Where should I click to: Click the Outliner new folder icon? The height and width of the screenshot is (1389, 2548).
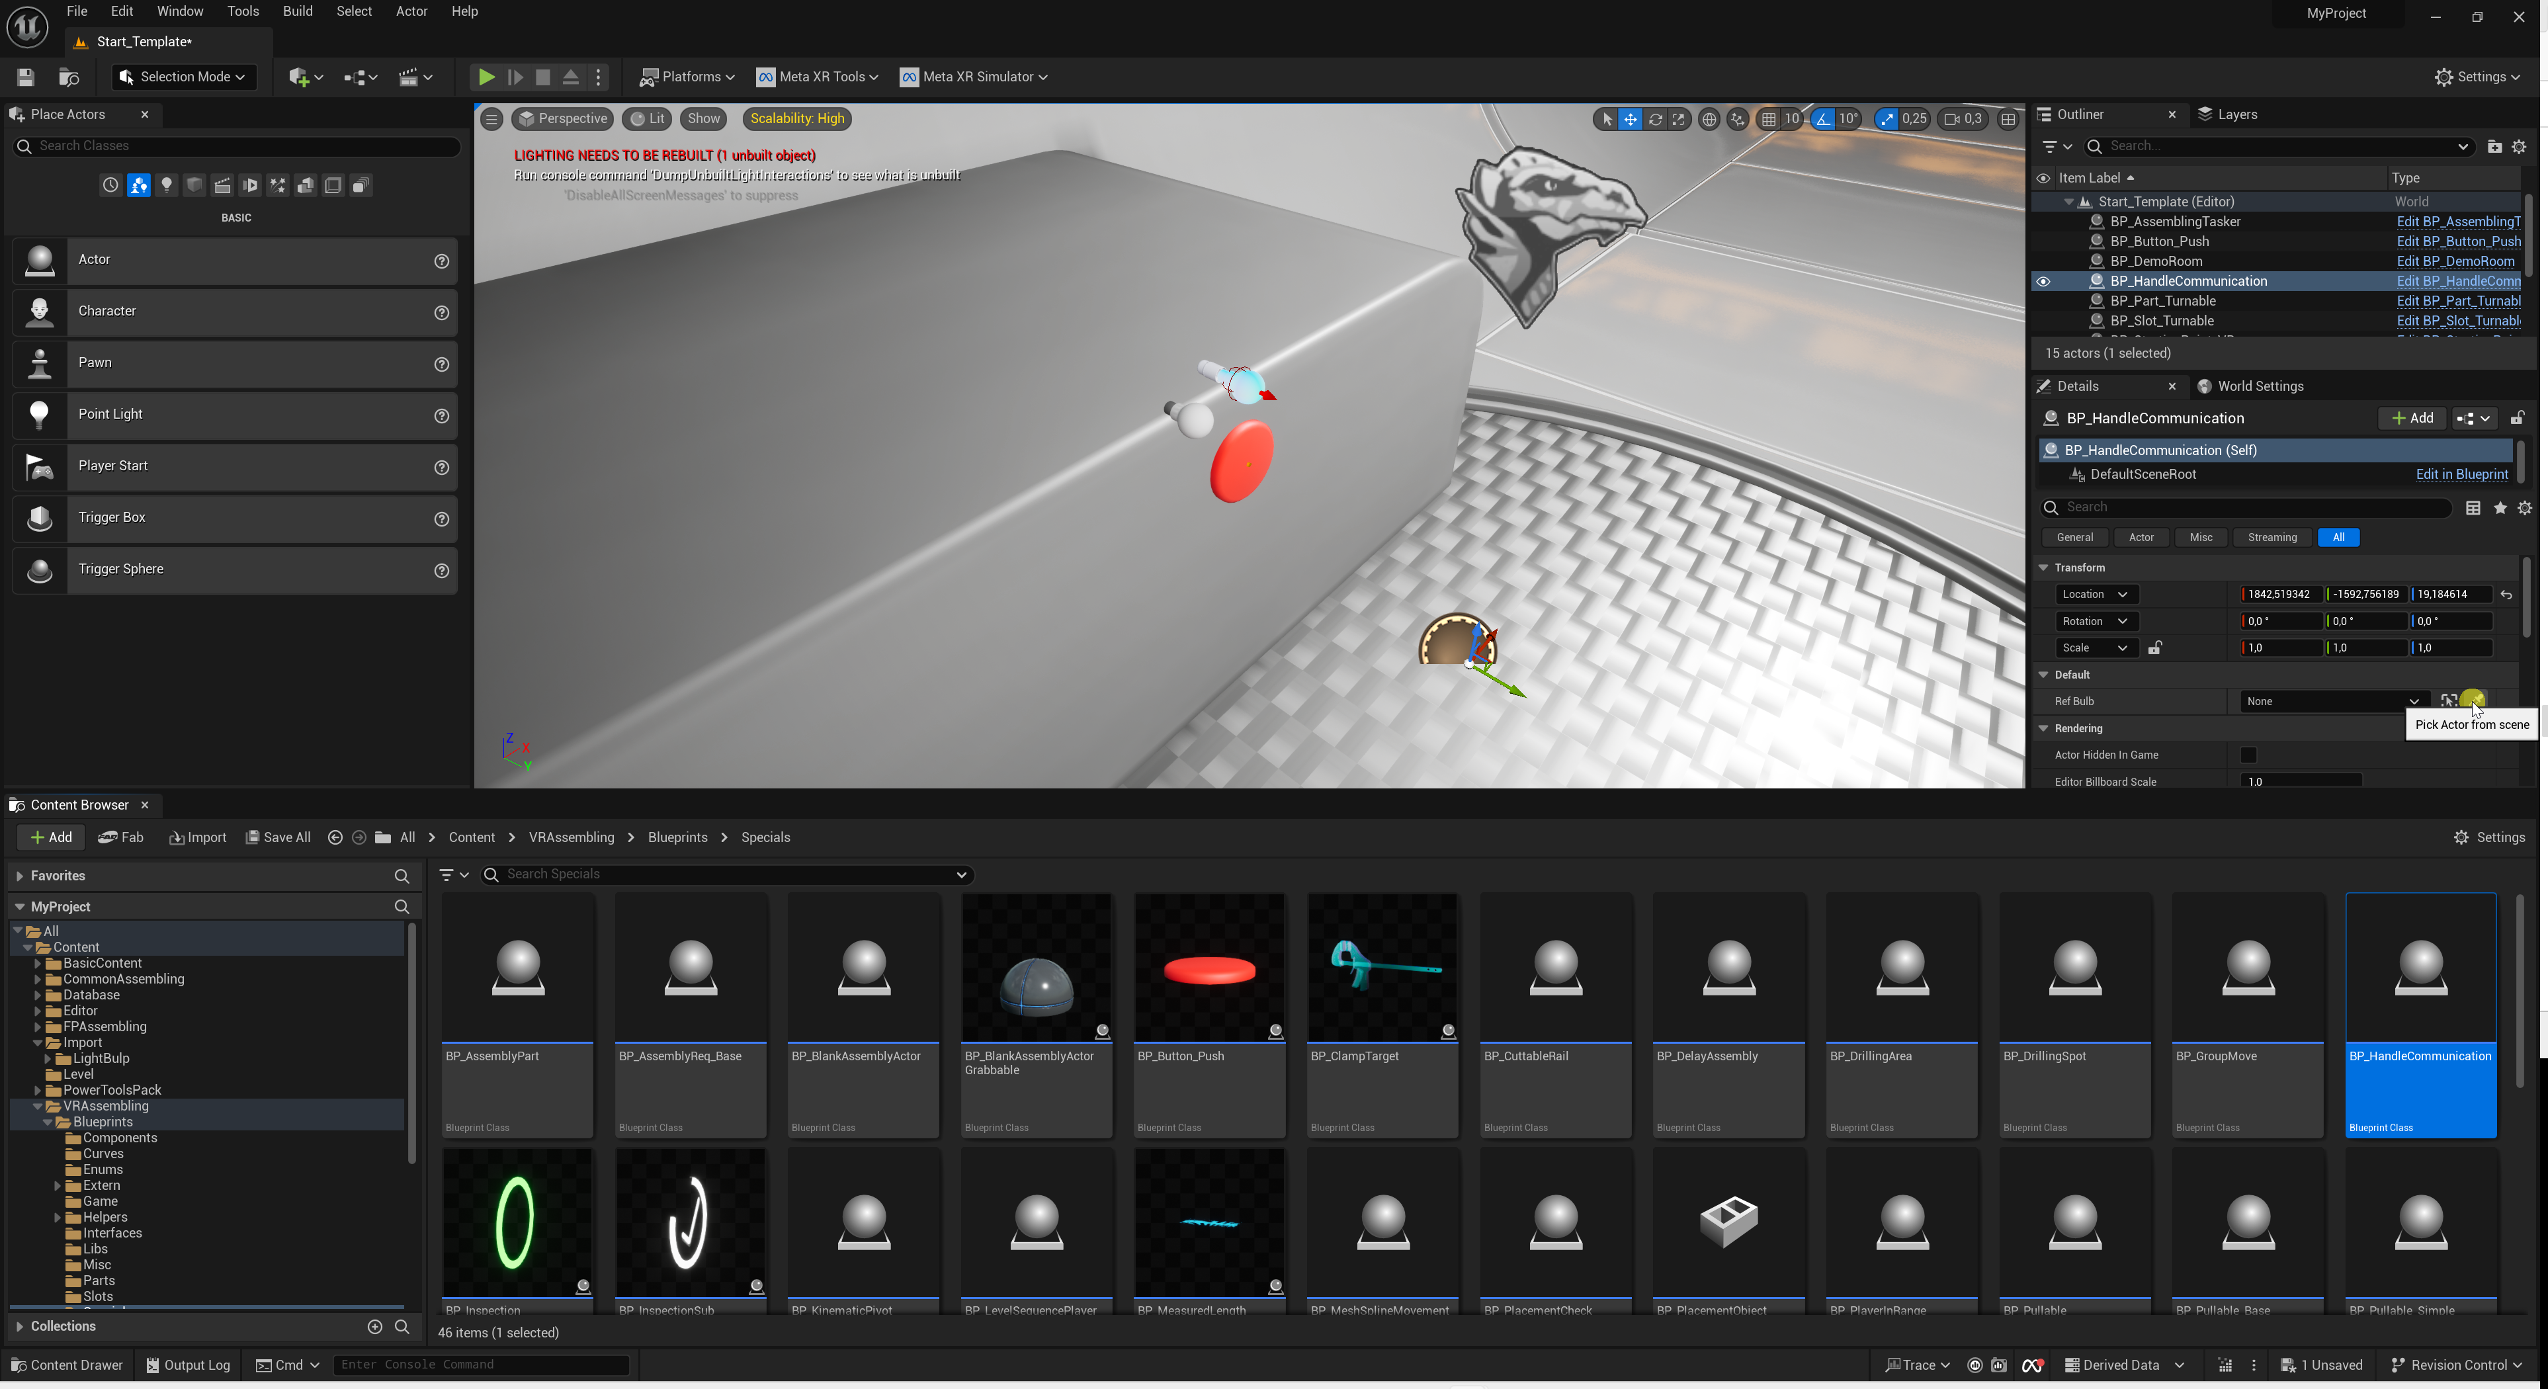point(2494,146)
